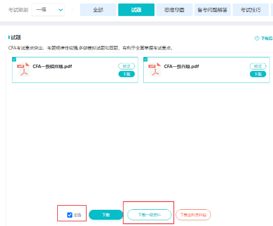Screen dimensions: 273x226
Task: Click 下载全科资料包 button
Action: [193, 215]
